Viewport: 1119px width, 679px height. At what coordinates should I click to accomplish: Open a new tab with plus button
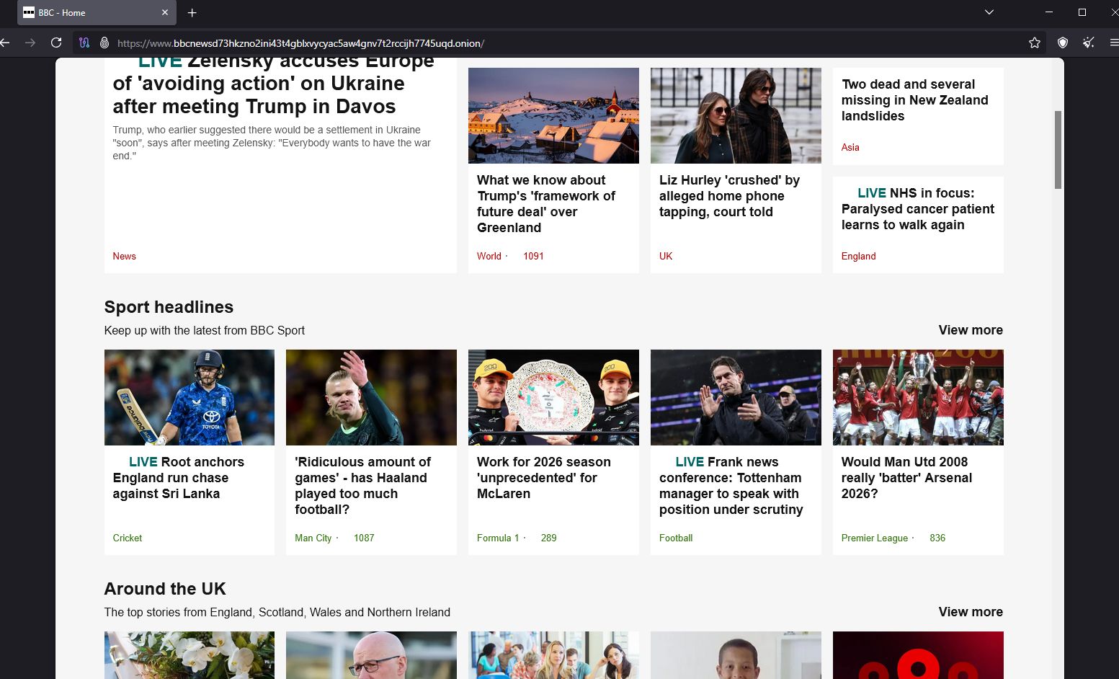tap(192, 13)
